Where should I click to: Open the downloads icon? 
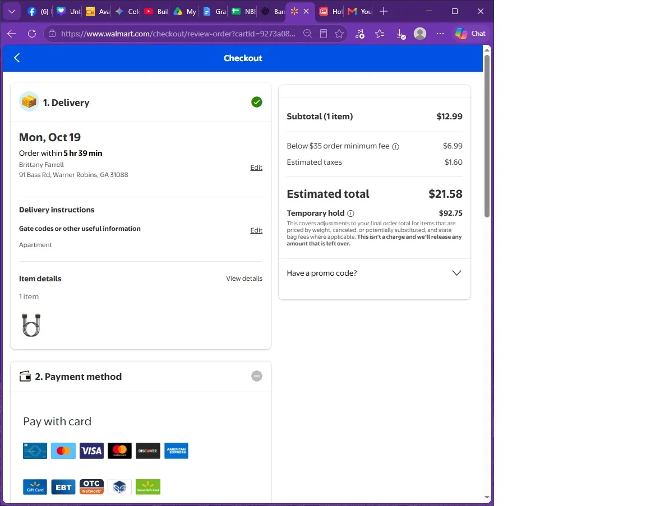pos(400,34)
